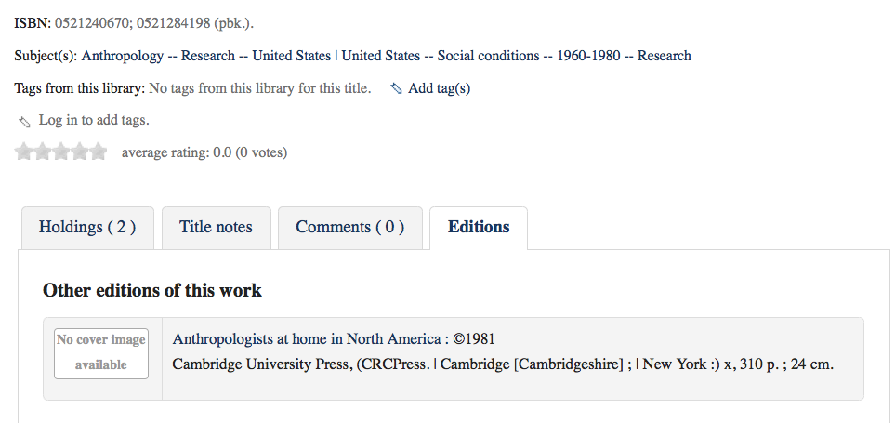Select the fourth rating star
This screenshot has height=423, width=895.
point(80,152)
